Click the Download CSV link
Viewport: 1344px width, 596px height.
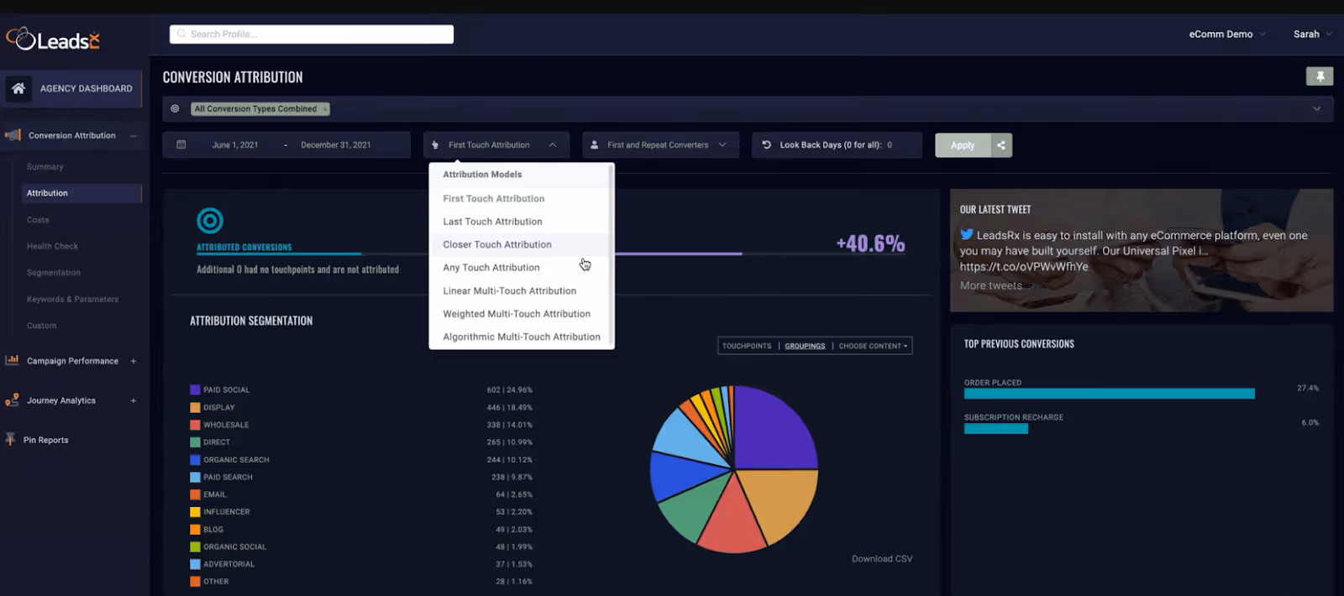coord(882,559)
